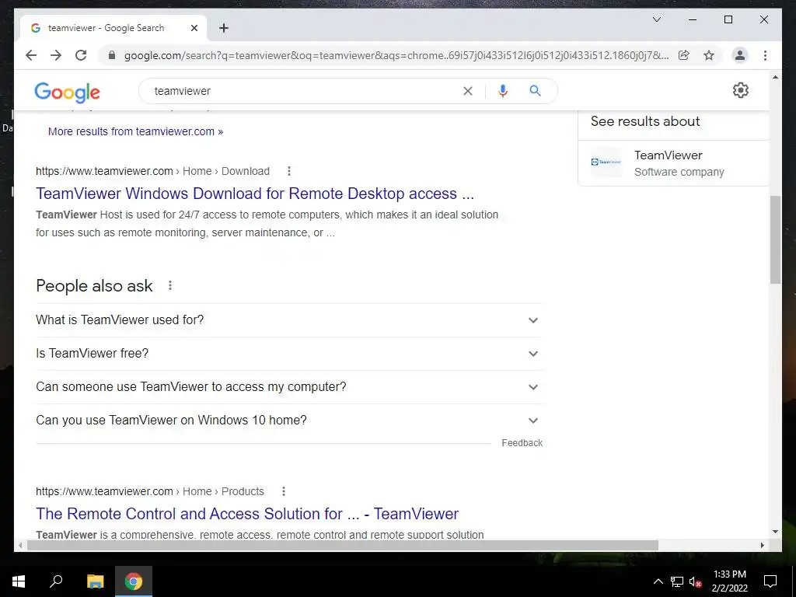Open Google quick settings gear
Image resolution: width=796 pixels, height=597 pixels.
pos(741,90)
